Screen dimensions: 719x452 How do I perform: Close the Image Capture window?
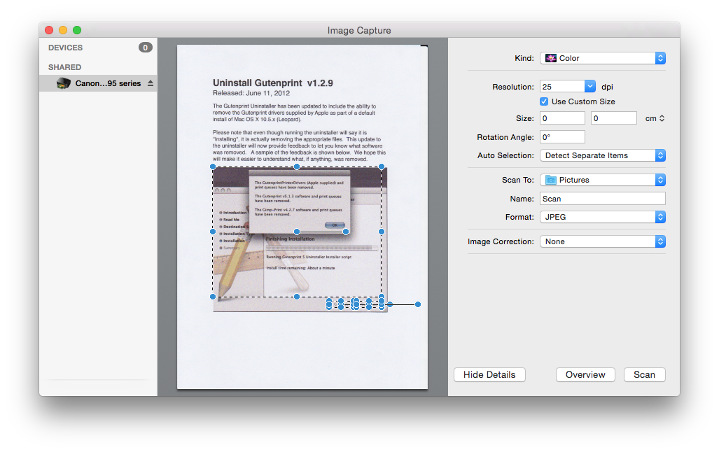click(49, 30)
